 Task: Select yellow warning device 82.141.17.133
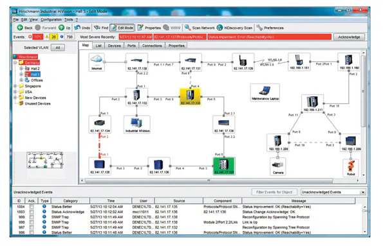[191, 97]
